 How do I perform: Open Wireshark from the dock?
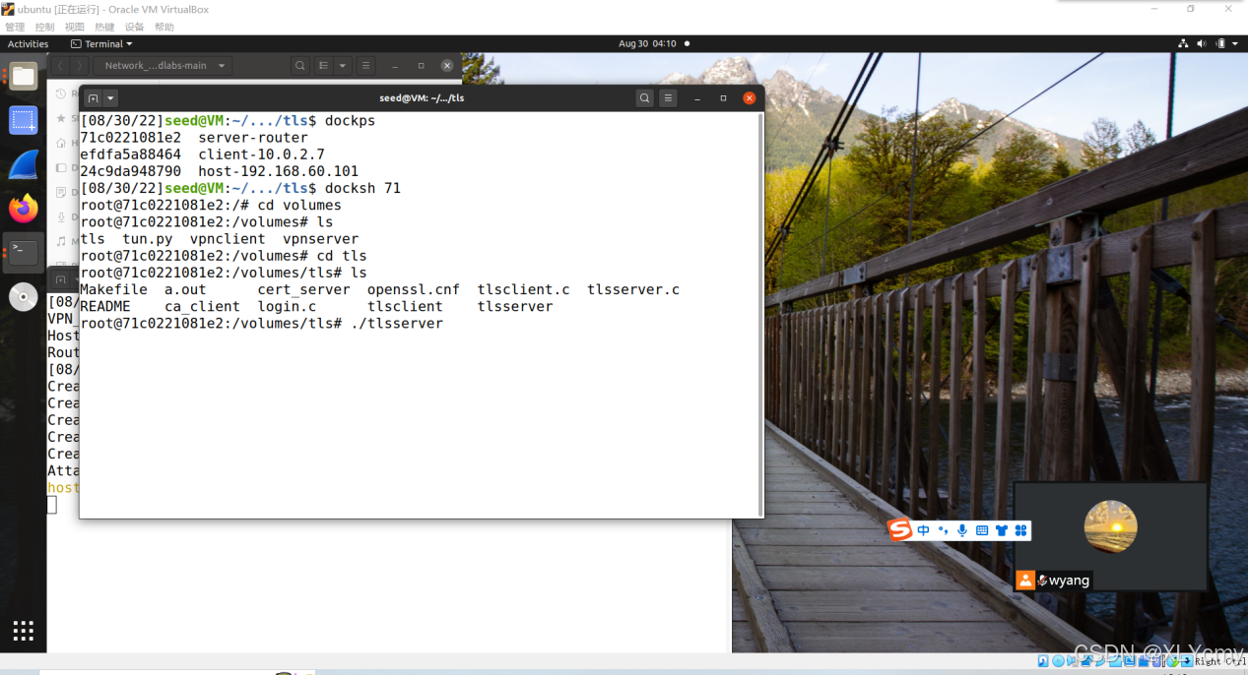tap(23, 165)
